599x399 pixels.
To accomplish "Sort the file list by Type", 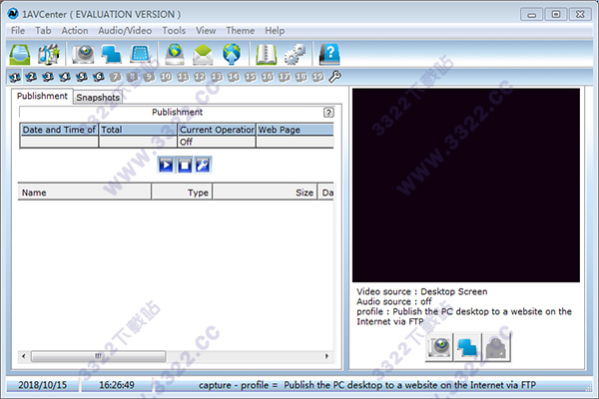I will (x=182, y=193).
